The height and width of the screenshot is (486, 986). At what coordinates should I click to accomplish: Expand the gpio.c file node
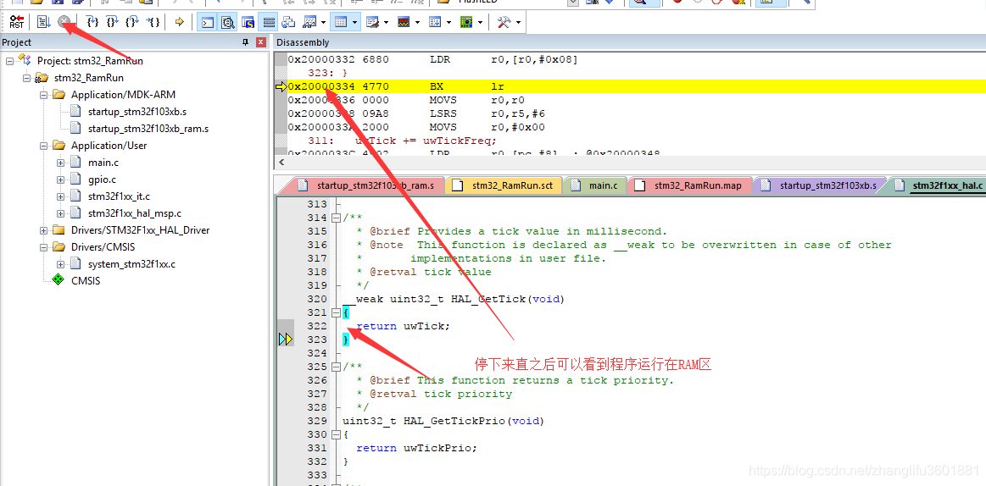point(60,179)
